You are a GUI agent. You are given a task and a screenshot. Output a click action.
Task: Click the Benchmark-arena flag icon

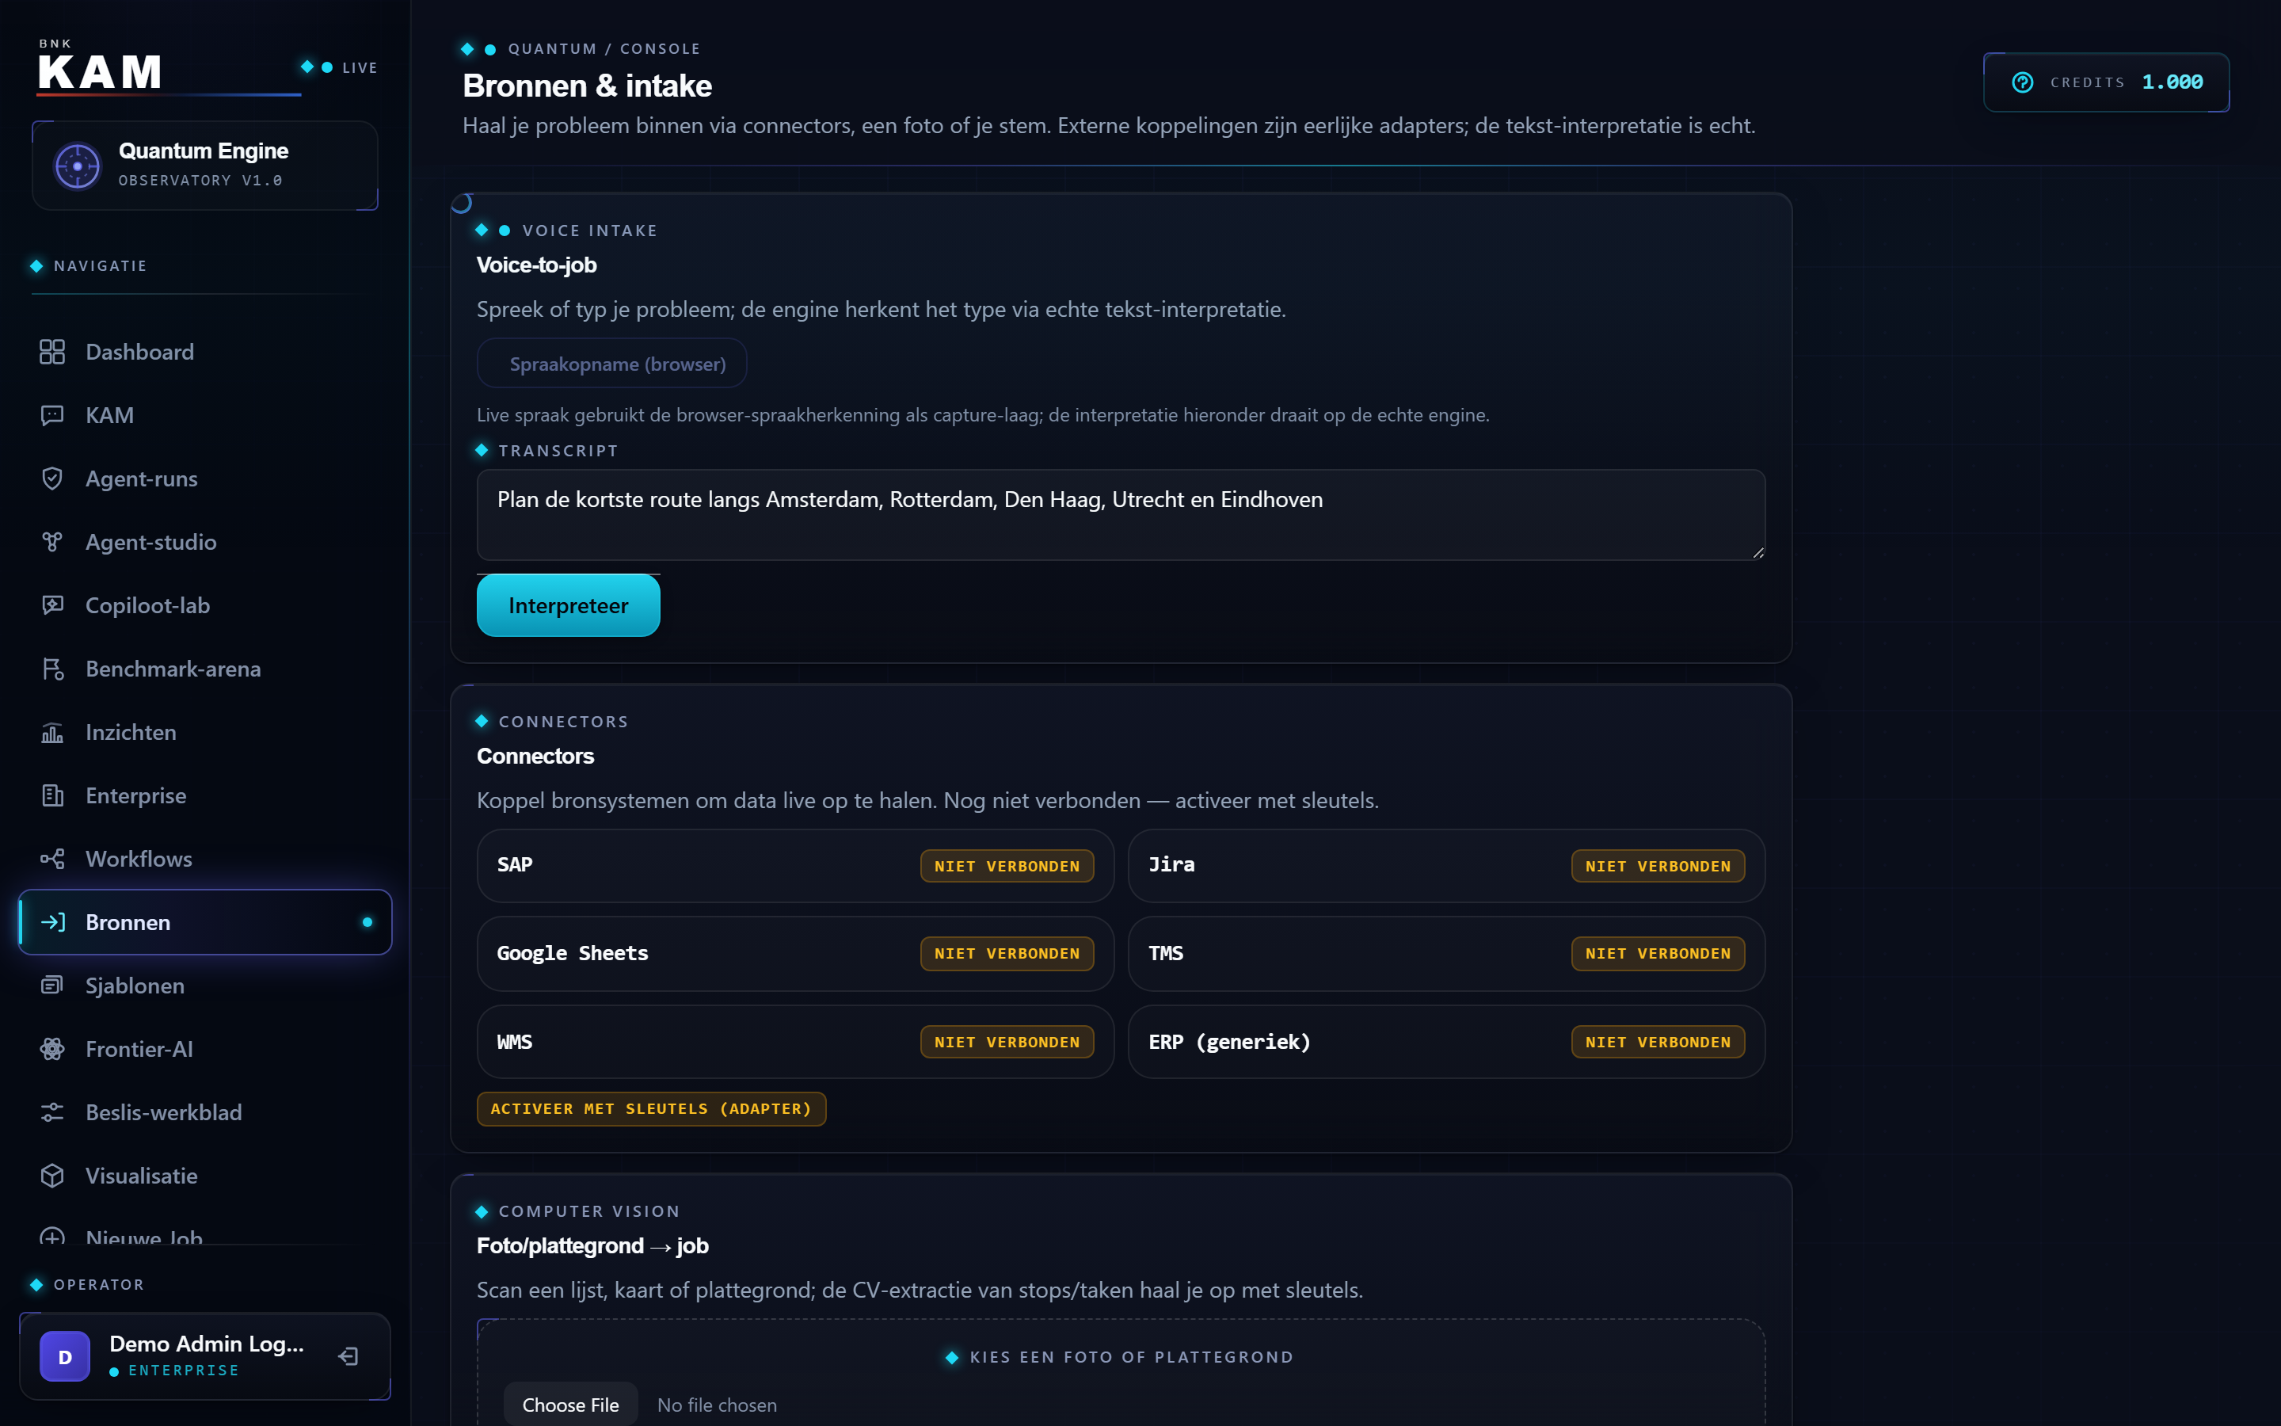click(51, 669)
